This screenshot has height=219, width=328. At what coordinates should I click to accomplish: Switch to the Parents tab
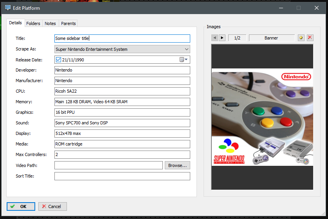68,23
